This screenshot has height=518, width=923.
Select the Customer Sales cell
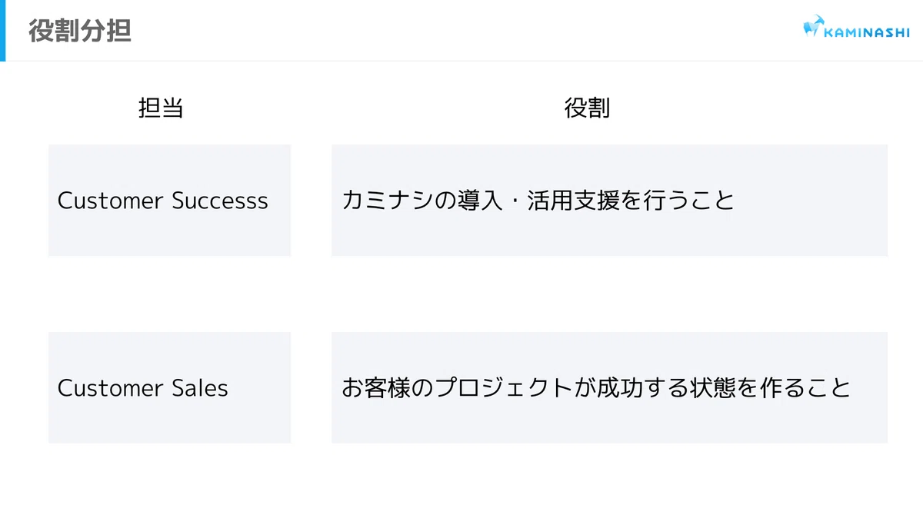point(169,387)
